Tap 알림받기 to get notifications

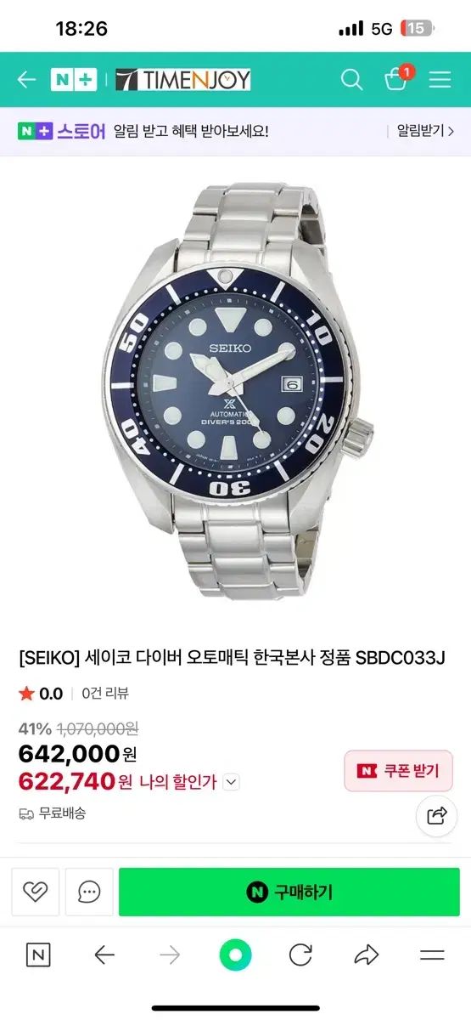[x=425, y=131]
